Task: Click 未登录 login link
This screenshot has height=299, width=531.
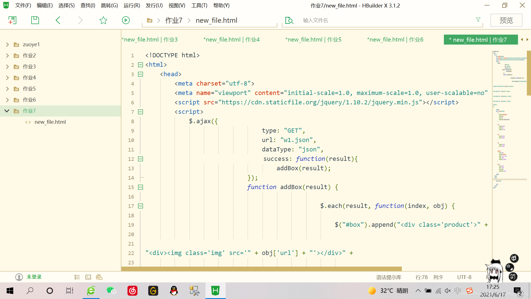Action: coord(34,277)
